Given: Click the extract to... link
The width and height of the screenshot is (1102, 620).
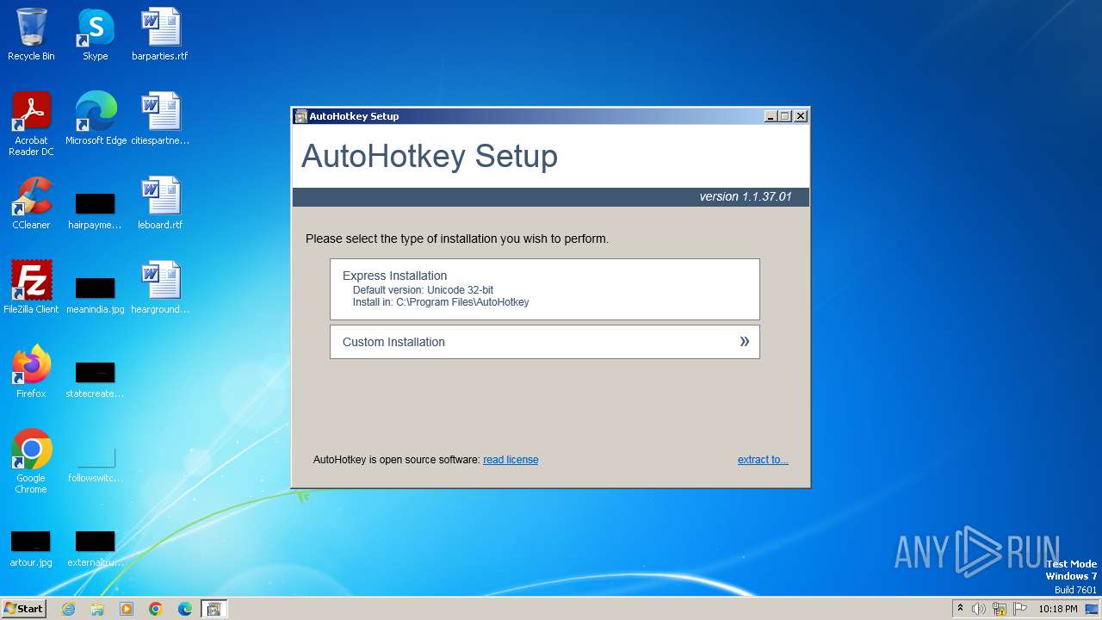Looking at the screenshot, I should point(763,460).
